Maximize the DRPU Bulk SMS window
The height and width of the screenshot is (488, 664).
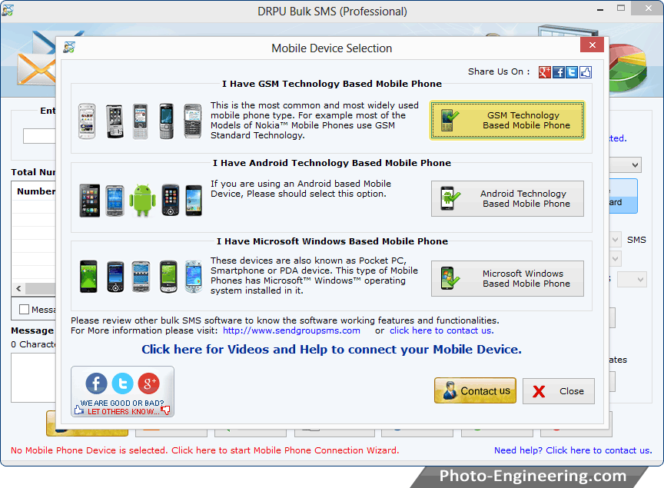pos(621,8)
